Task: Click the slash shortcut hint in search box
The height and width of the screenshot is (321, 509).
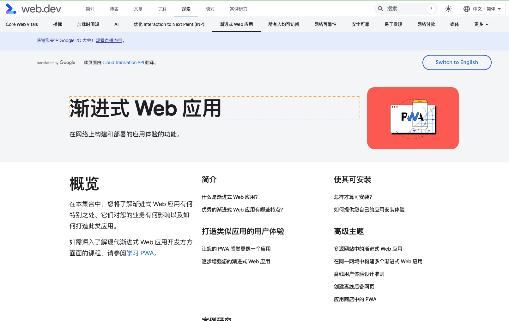Action: pyautogui.click(x=431, y=9)
